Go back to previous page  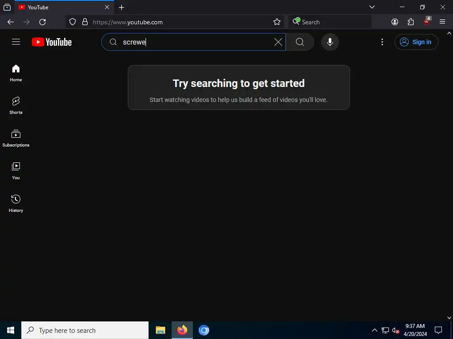[x=11, y=22]
